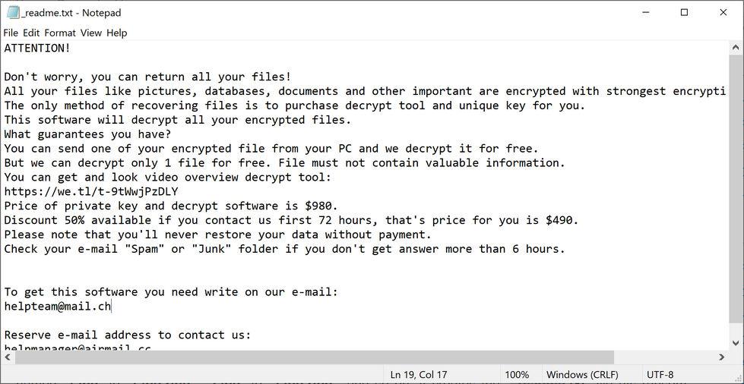Screen dimensions: 744x384
Task: Click the vertical scrollbar up arrow
Action: coord(736,47)
